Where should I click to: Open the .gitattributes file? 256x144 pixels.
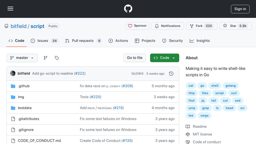click(x=29, y=119)
